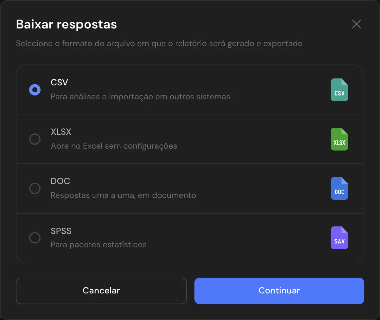Click the blue DOC file icon
This screenshot has width=380, height=320.
339,188
